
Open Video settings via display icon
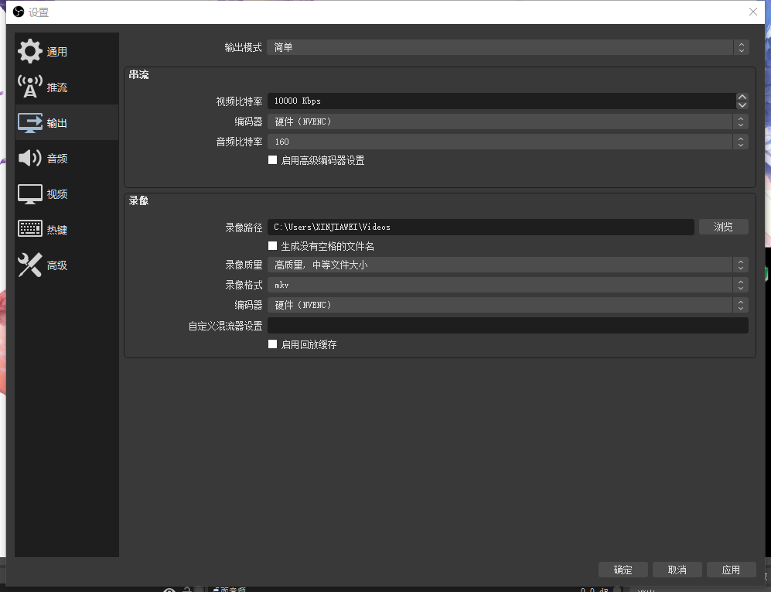pyautogui.click(x=30, y=194)
